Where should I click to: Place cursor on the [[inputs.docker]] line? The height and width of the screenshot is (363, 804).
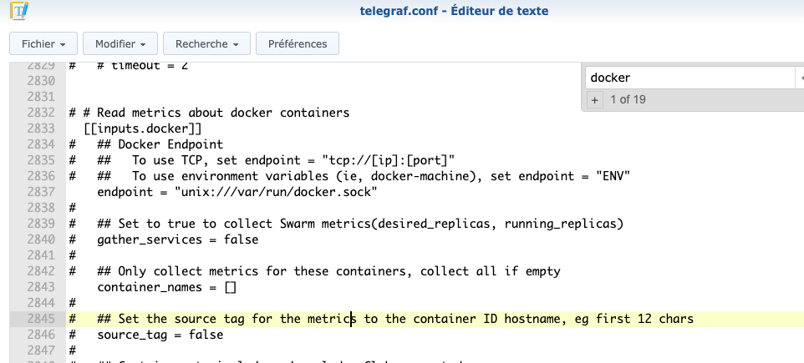click(x=143, y=129)
